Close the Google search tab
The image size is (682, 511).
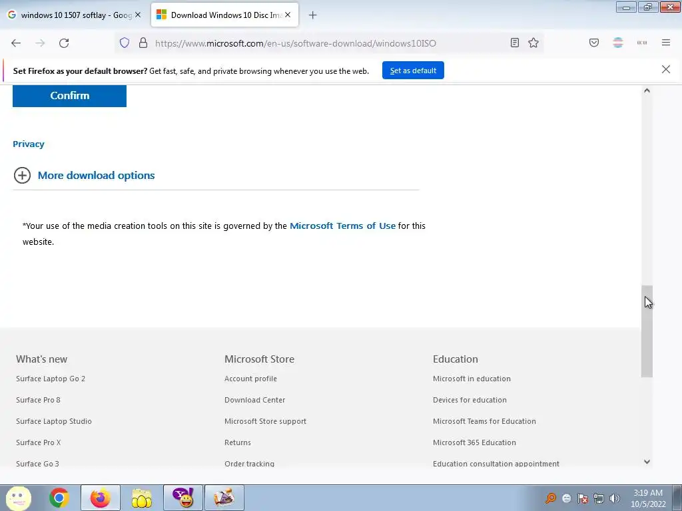[138, 15]
